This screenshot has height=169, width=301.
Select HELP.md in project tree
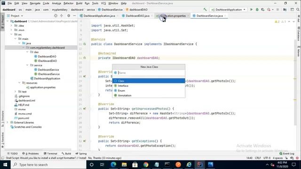coord(22,105)
